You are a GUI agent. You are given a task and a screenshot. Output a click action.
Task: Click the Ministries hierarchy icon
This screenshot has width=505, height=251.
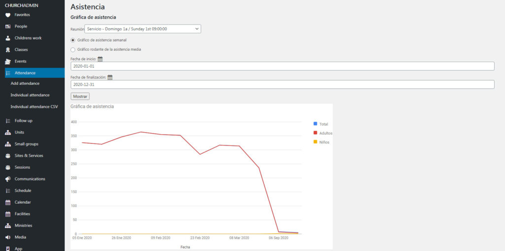pyautogui.click(x=8, y=225)
